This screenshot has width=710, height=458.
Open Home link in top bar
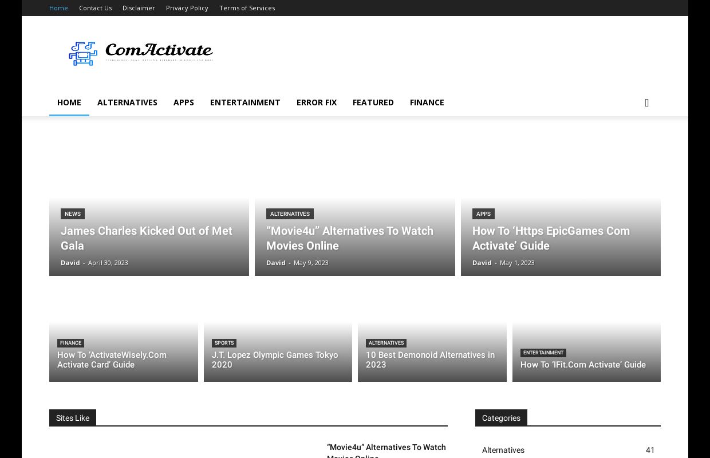(58, 8)
